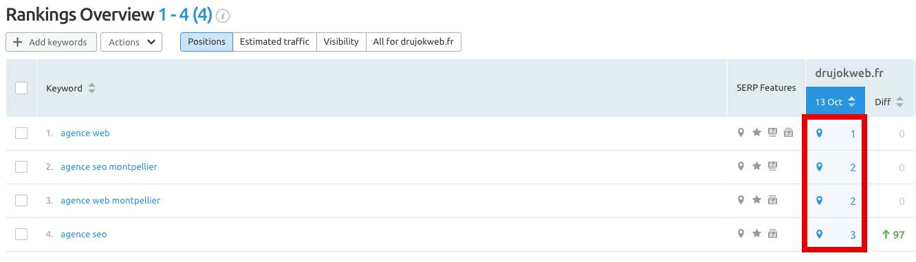Sort by the Diff column

click(x=889, y=102)
